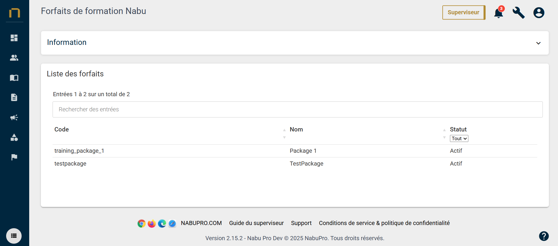Click the Version 2.15.2 footer text
This screenshot has height=246, width=558.
[295, 238]
